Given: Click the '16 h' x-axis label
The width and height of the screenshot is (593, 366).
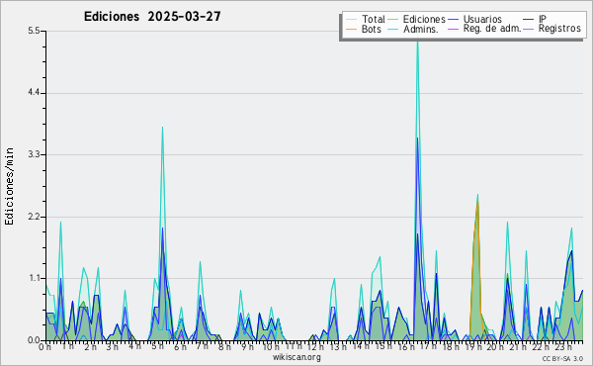Looking at the screenshot, I should click(x=406, y=346).
